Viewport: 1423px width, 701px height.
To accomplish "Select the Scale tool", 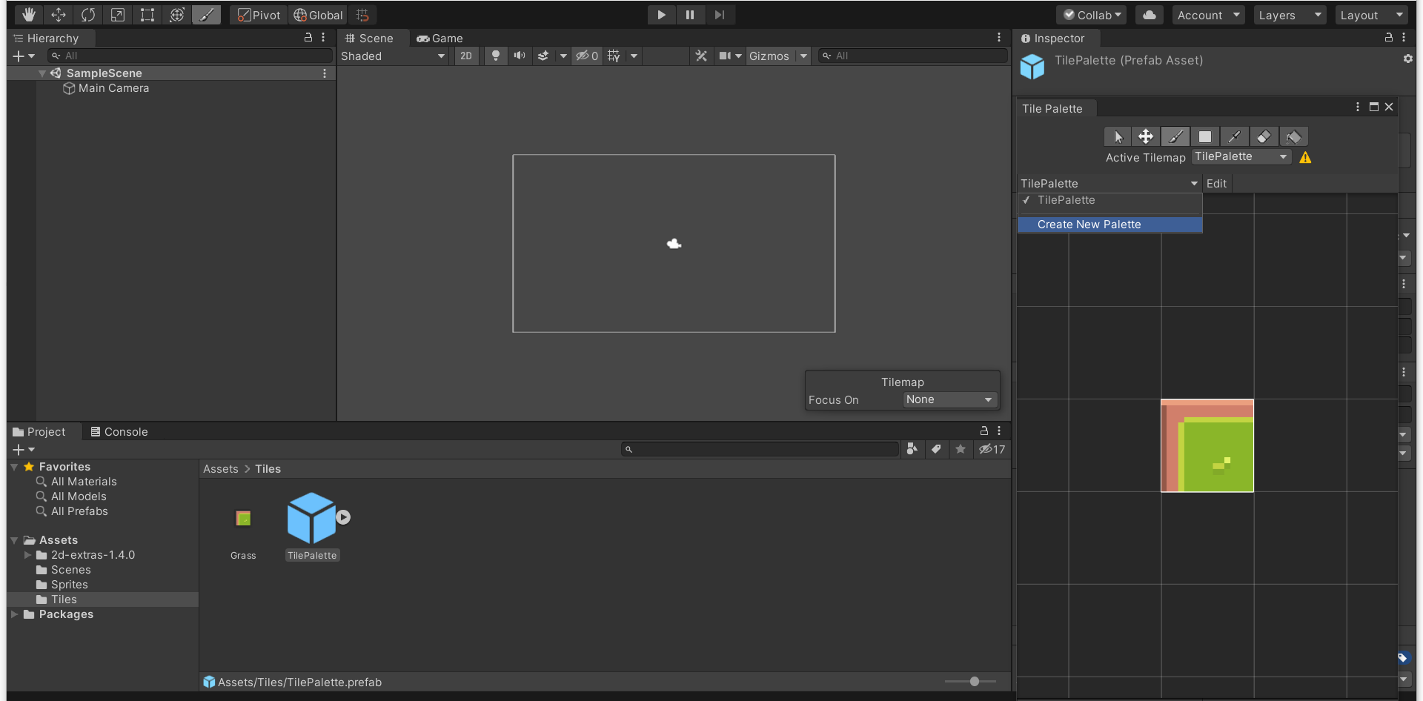I will [x=118, y=15].
